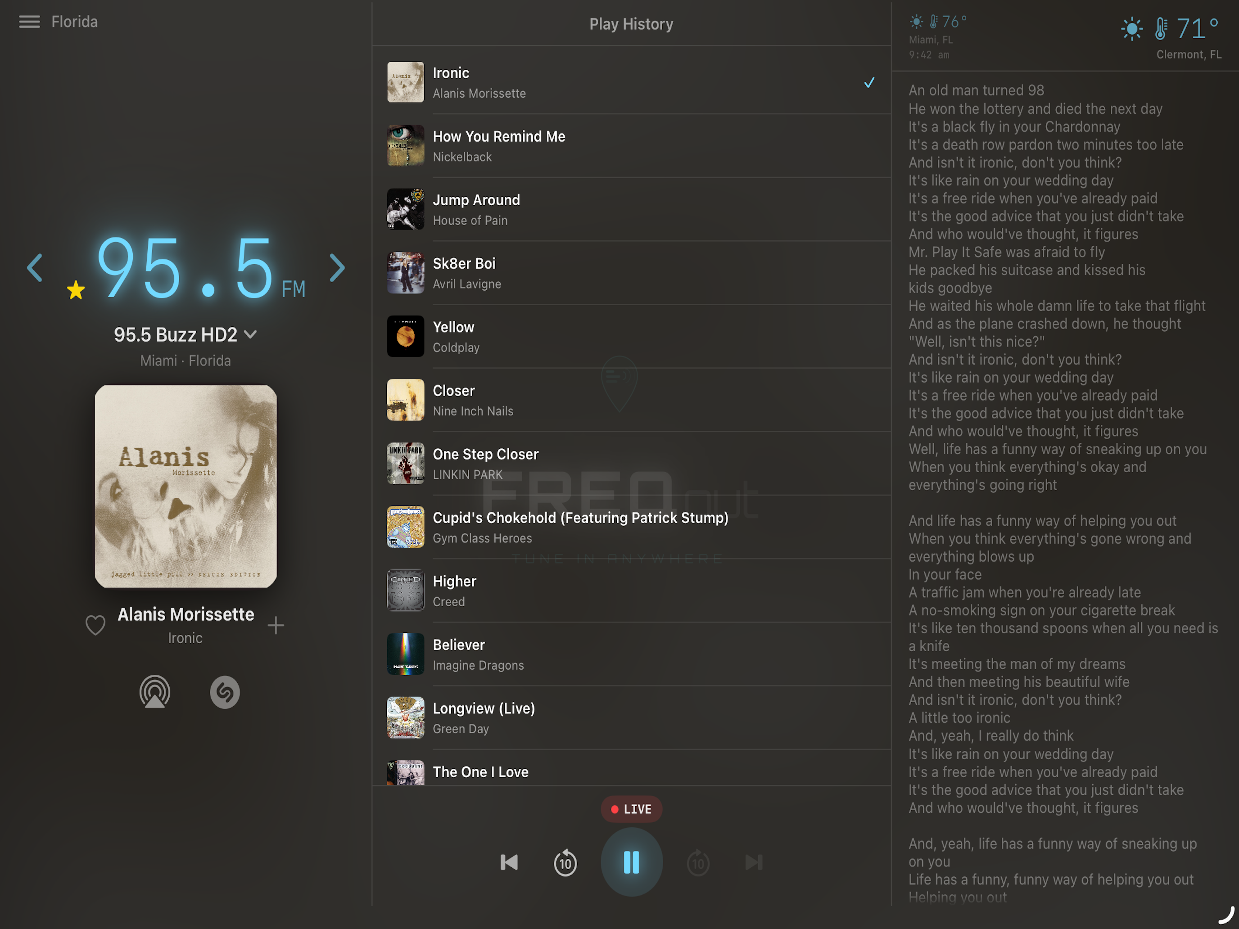
Task: Open AirPlay output picker
Action: (154, 692)
